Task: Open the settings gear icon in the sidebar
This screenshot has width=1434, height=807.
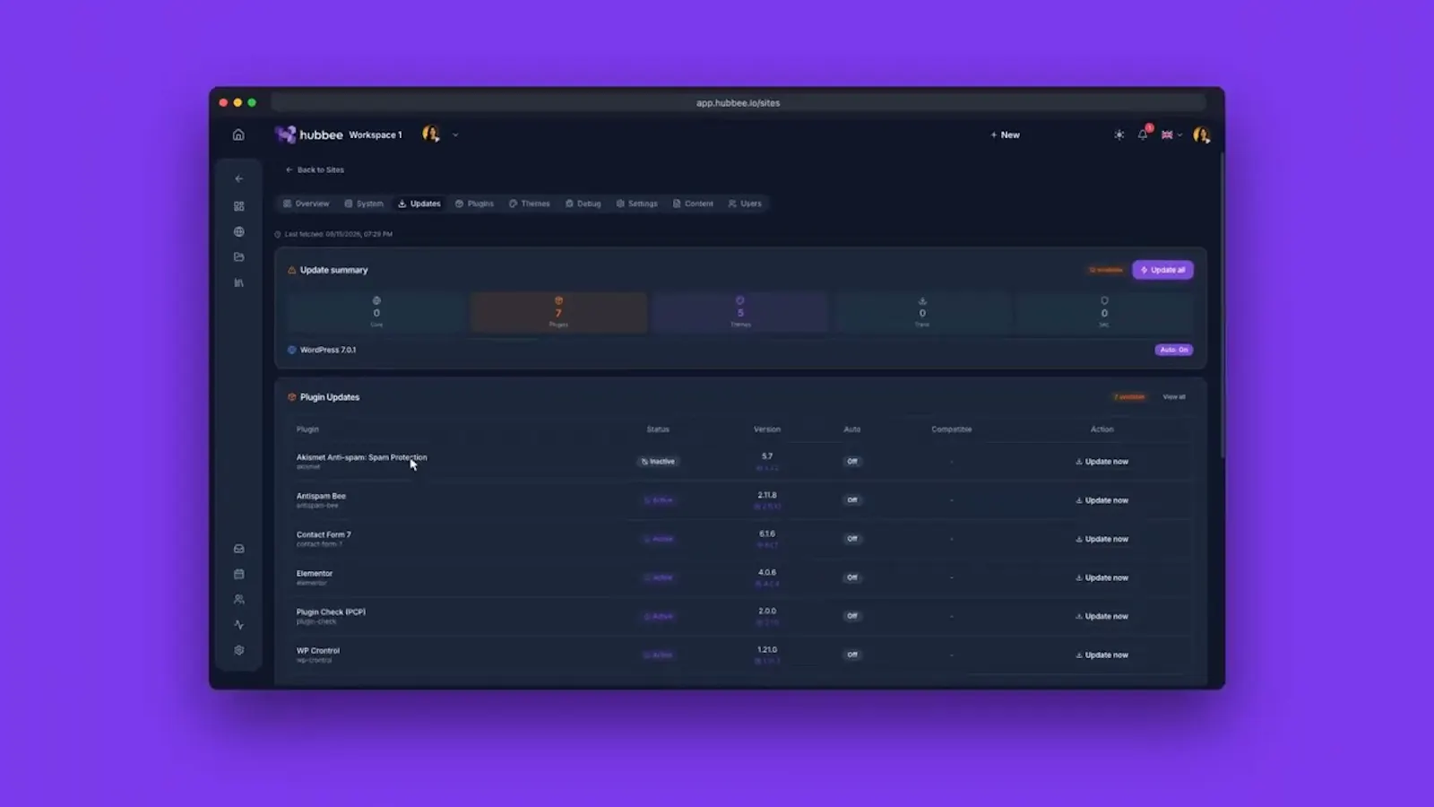Action: 238,650
